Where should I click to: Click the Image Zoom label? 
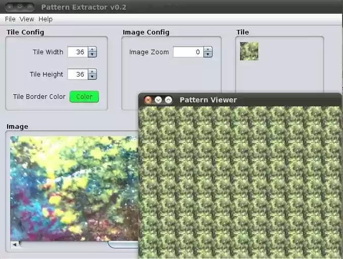point(149,52)
